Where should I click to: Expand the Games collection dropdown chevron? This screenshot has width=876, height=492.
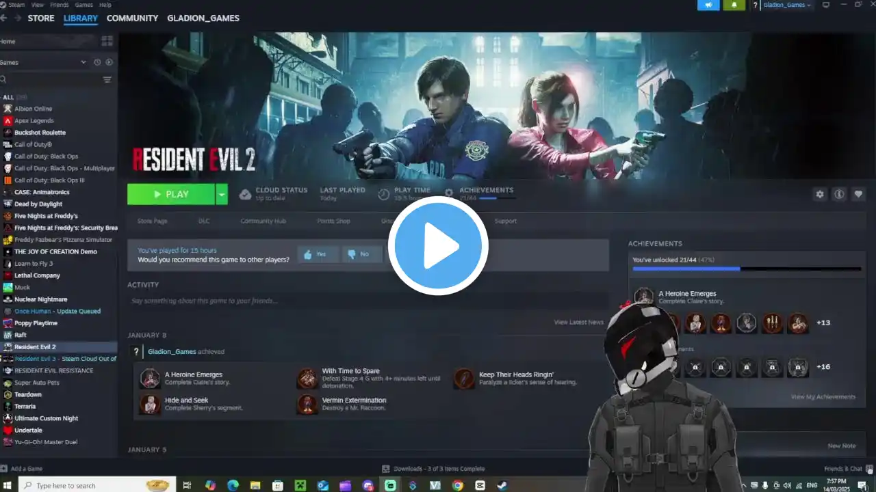tap(83, 62)
